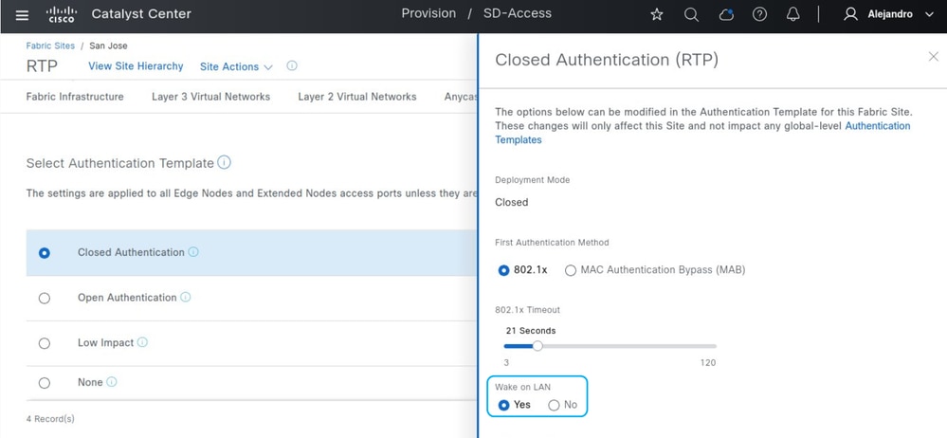The height and width of the screenshot is (438, 947).
Task: Open the Fabric Infrastructure tab
Action: pyautogui.click(x=75, y=97)
